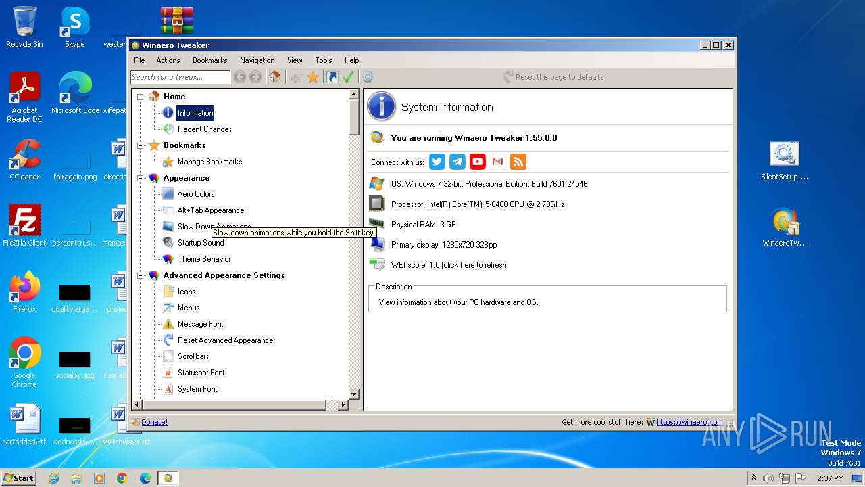This screenshot has width=865, height=487.
Task: Click the system tray clock 2:37 PM
Action: pyautogui.click(x=831, y=478)
